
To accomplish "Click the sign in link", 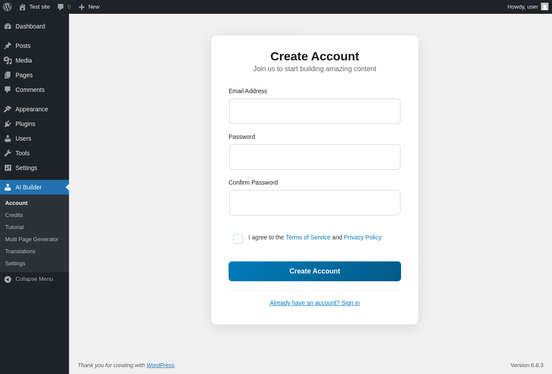I will coord(315,303).
